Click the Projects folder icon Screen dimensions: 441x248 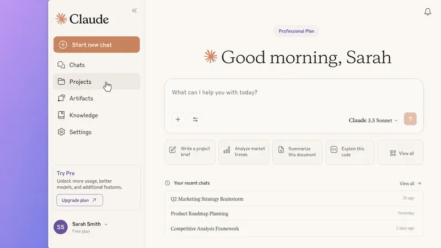[61, 82]
